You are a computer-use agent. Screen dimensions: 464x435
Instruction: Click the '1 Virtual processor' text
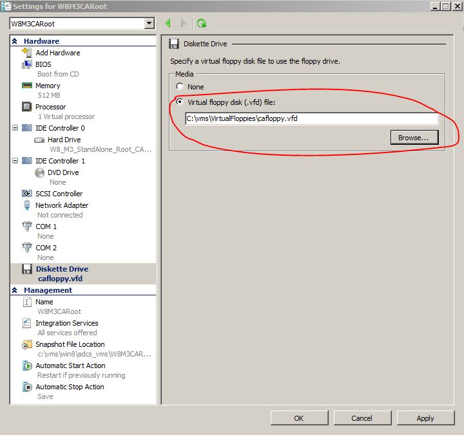66,116
